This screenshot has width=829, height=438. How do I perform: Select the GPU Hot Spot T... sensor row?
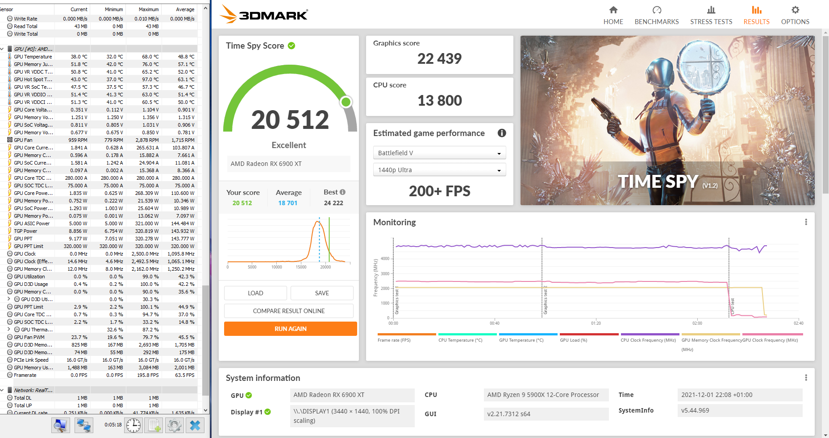[x=99, y=79]
